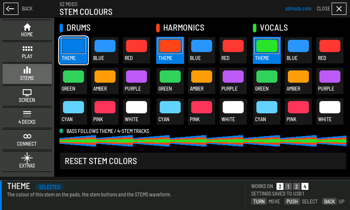
Task: Click the DRUMS heading
Action: point(78,28)
